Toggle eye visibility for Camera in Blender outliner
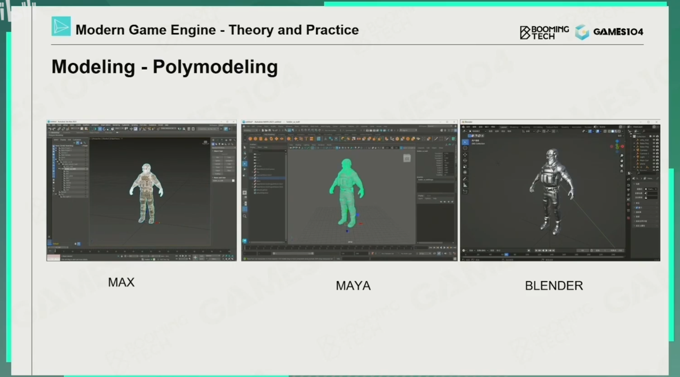The height and width of the screenshot is (377, 680). (x=654, y=150)
